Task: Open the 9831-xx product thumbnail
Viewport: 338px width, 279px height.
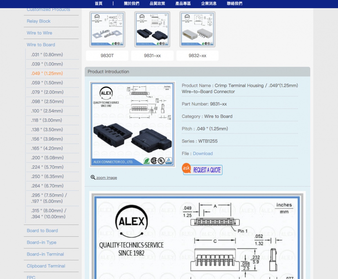Action: 152,29
